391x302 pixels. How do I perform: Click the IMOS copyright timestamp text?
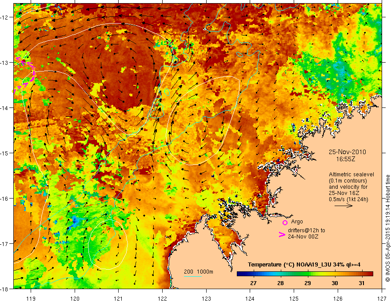pyautogui.click(x=387, y=228)
